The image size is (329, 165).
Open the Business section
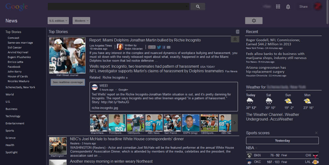[x=11, y=109]
